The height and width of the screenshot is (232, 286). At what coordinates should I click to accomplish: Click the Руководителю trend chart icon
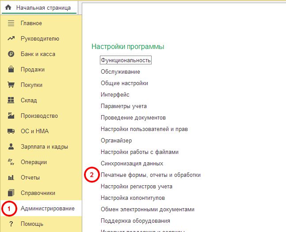click(11, 38)
